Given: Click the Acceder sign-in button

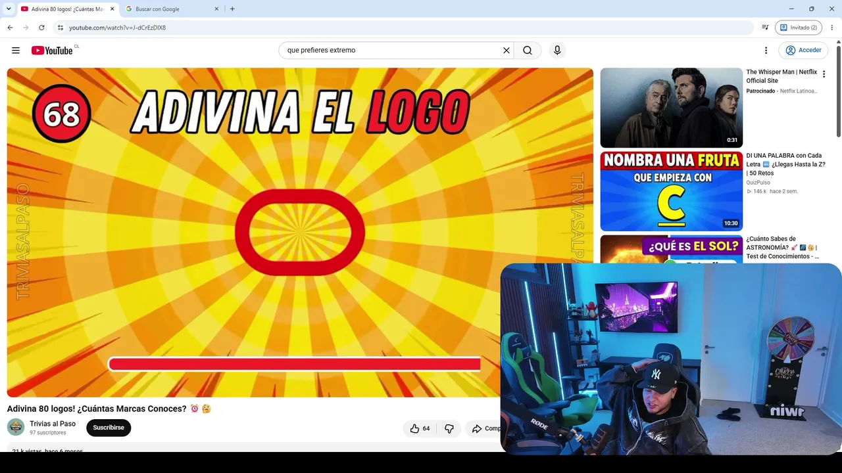Looking at the screenshot, I should click(x=803, y=51).
